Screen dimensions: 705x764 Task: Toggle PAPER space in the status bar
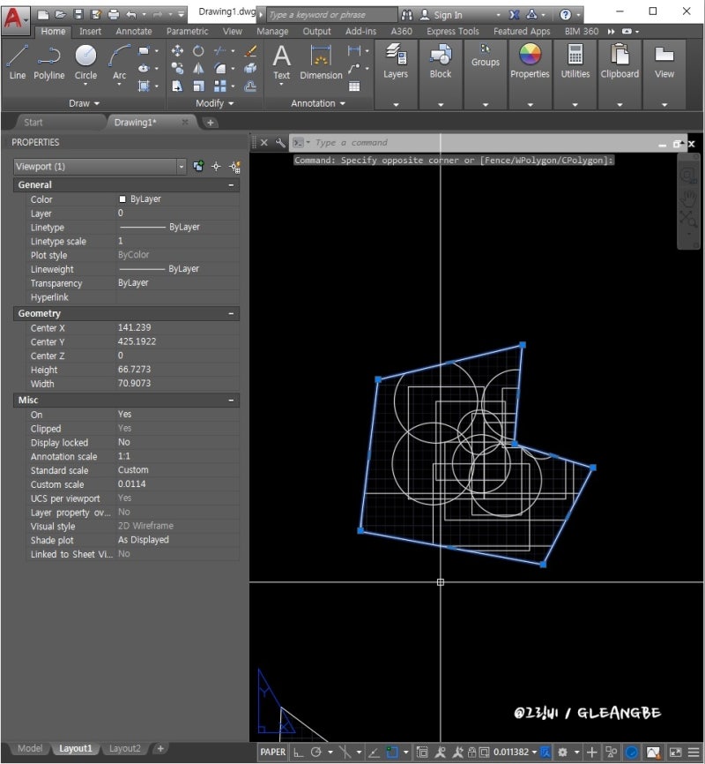point(272,753)
